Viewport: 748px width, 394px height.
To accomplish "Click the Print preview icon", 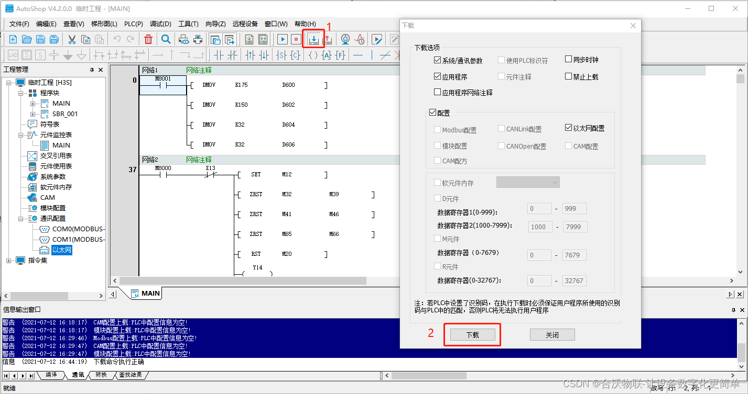I will pyautogui.click(x=183, y=39).
